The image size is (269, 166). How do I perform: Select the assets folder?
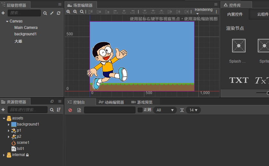18,118
